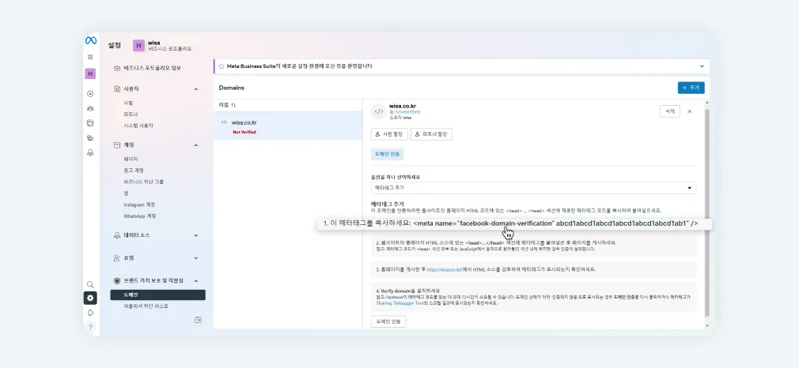Click the people icon in left rail
This screenshot has width=799, height=368.
coord(90,108)
